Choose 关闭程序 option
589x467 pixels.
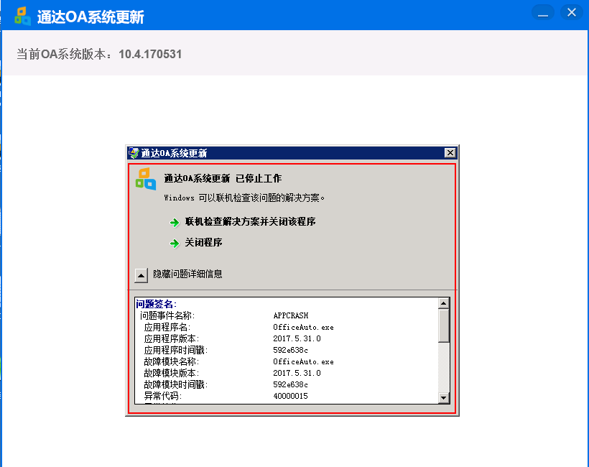click(x=203, y=242)
